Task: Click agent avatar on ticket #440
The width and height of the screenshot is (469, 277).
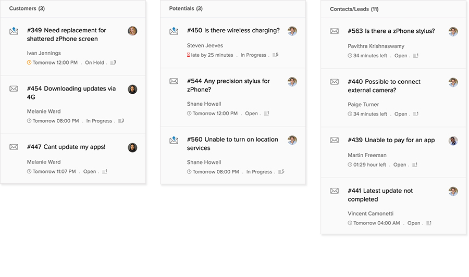Action: pos(453,82)
